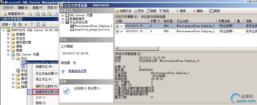Sort by the 步骤名称 column header
257x105 pixels.
[226, 21]
